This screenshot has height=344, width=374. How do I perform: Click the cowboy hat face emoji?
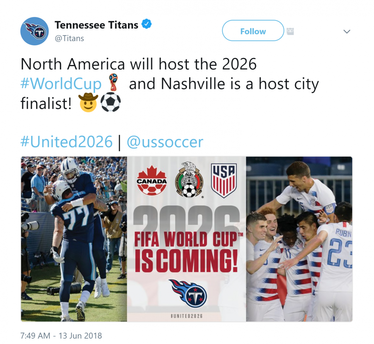coord(88,102)
